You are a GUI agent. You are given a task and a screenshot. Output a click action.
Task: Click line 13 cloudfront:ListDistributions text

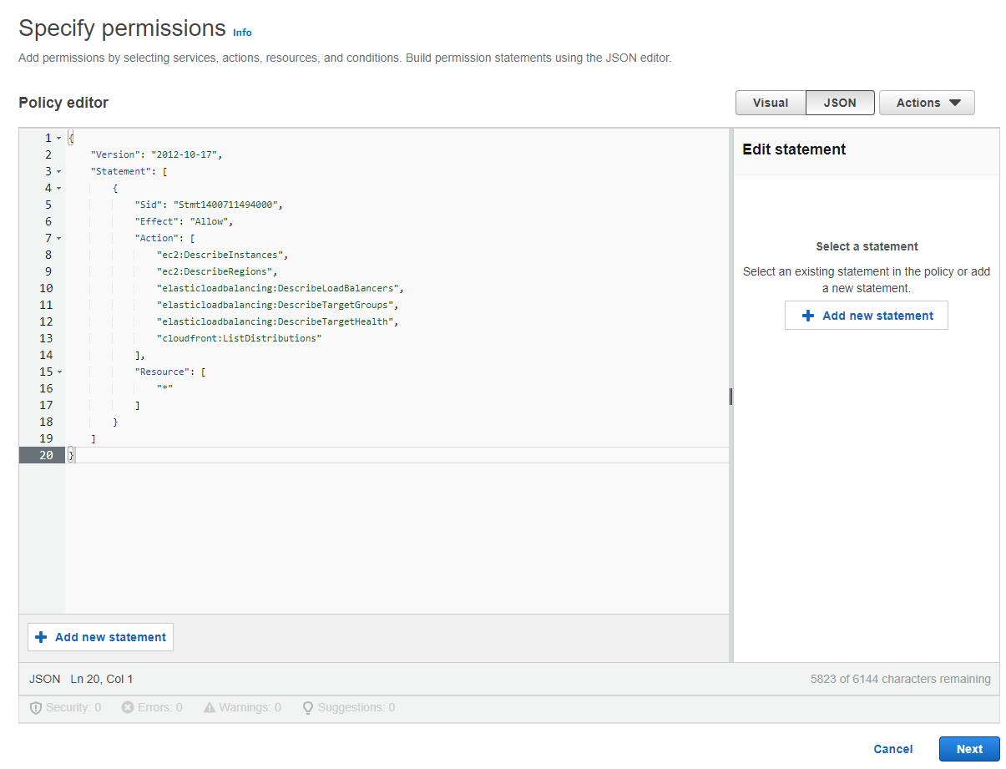point(239,338)
